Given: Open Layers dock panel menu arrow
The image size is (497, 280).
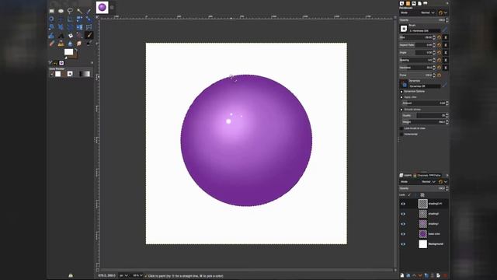Looking at the screenshot, I should pos(447,175).
